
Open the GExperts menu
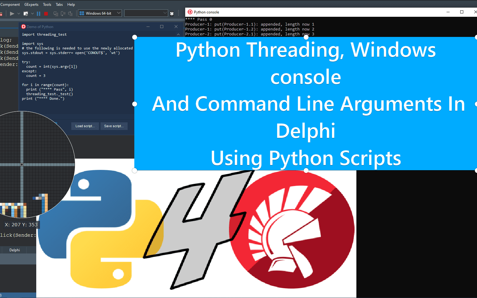click(x=31, y=5)
